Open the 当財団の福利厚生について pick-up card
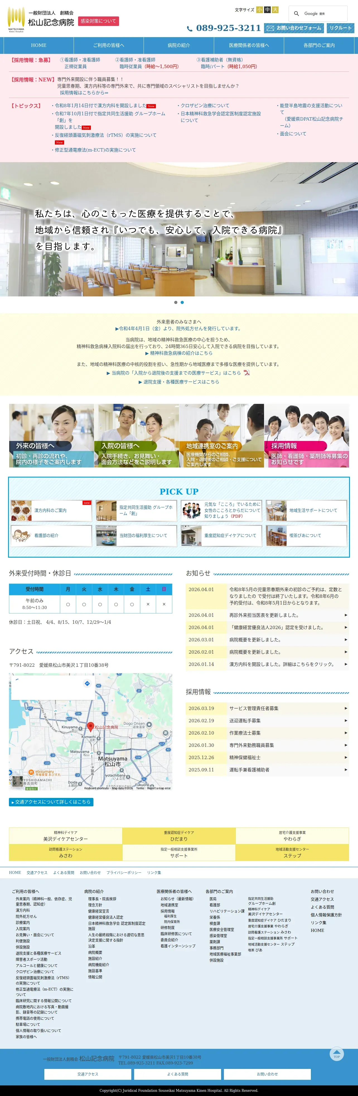Screen dimensions: 358x1096 tap(137, 536)
